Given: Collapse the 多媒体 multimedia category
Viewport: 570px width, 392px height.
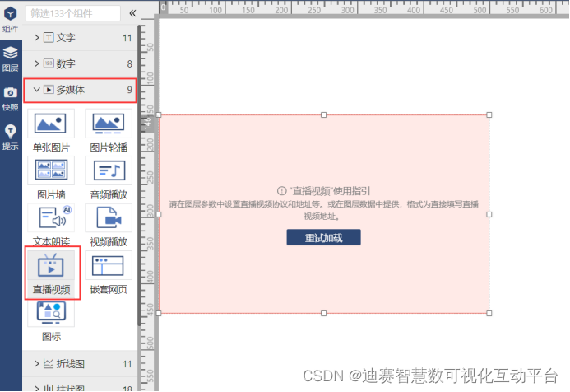Looking at the screenshot, I should 80,90.
